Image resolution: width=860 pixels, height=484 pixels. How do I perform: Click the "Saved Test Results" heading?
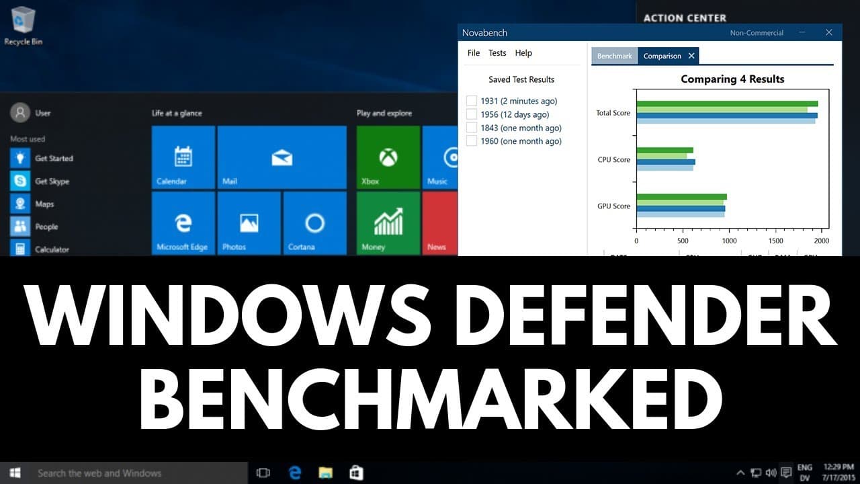click(x=521, y=79)
